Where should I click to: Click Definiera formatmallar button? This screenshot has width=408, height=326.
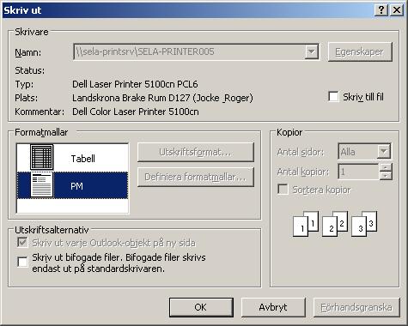[x=196, y=177]
